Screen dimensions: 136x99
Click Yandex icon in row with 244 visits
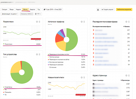93,38
